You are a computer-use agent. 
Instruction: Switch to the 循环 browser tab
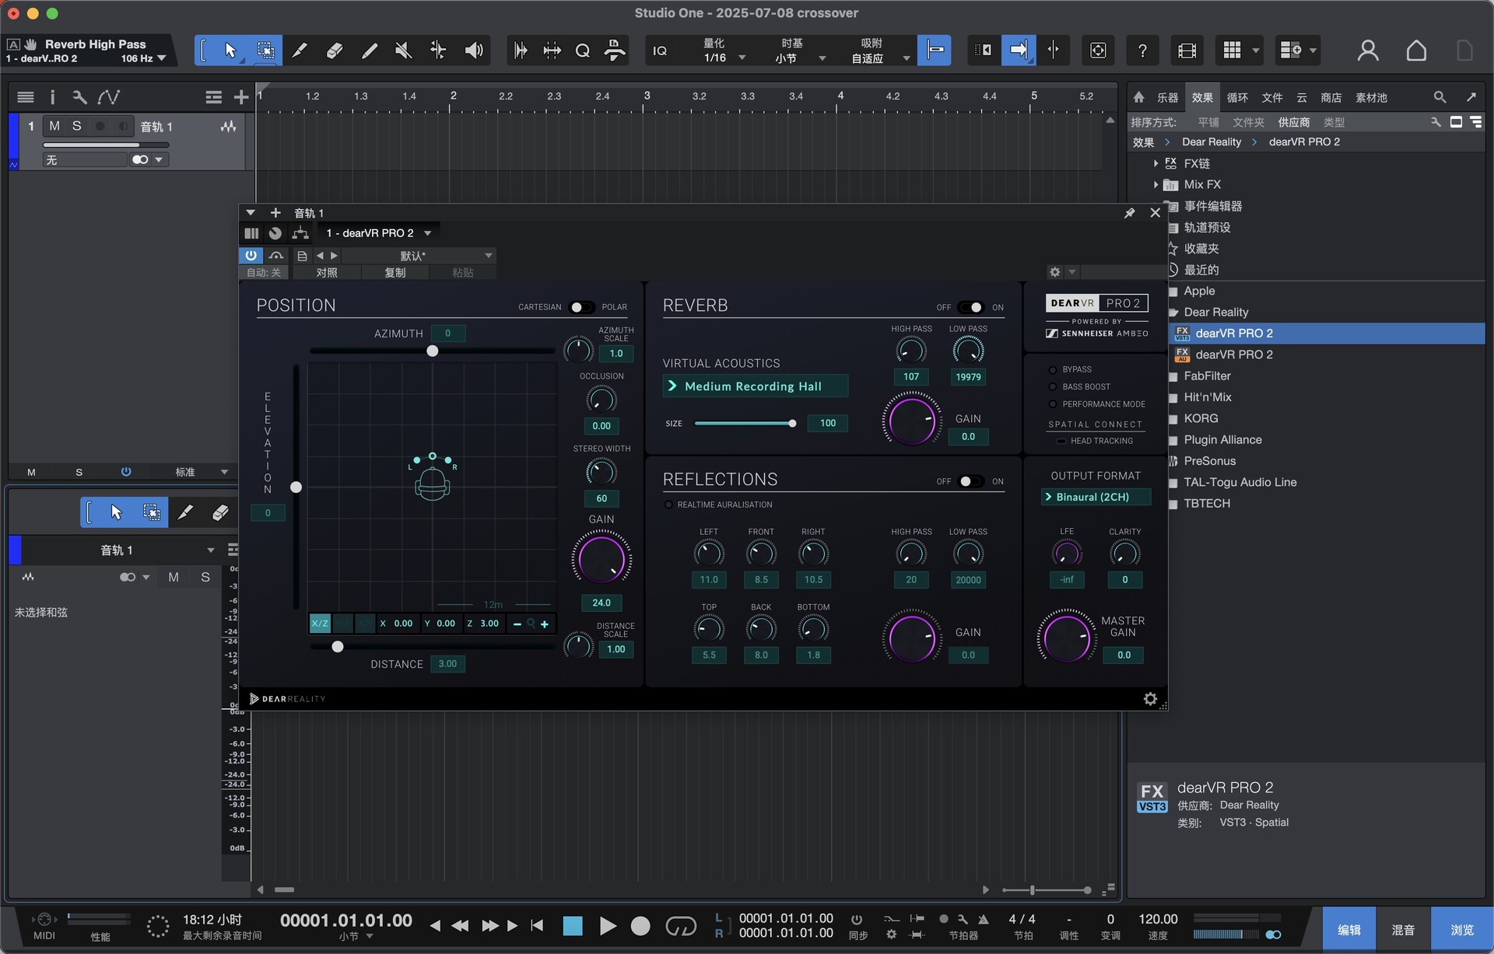coord(1237,98)
